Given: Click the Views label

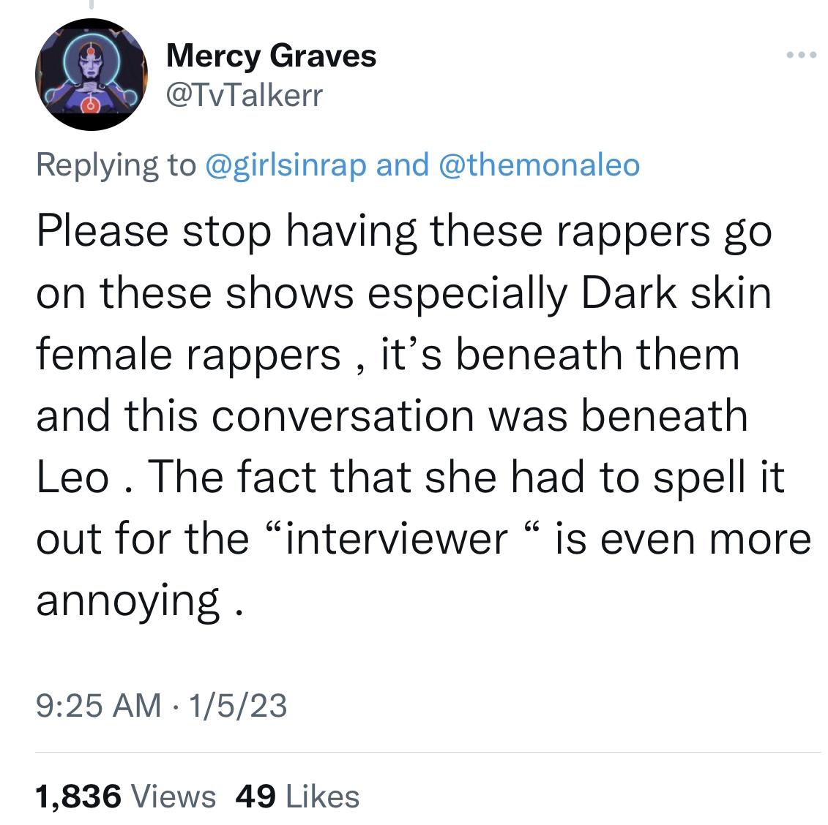Looking at the screenshot, I should (x=174, y=796).
